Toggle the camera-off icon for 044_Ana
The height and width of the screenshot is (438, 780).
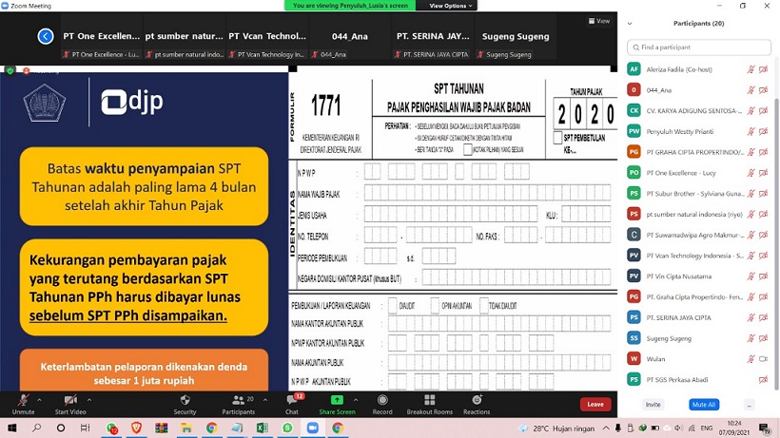763,89
